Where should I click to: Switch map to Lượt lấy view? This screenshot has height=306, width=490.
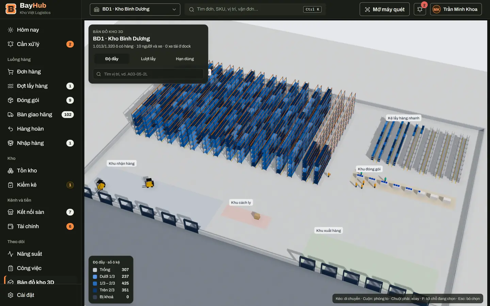click(148, 59)
